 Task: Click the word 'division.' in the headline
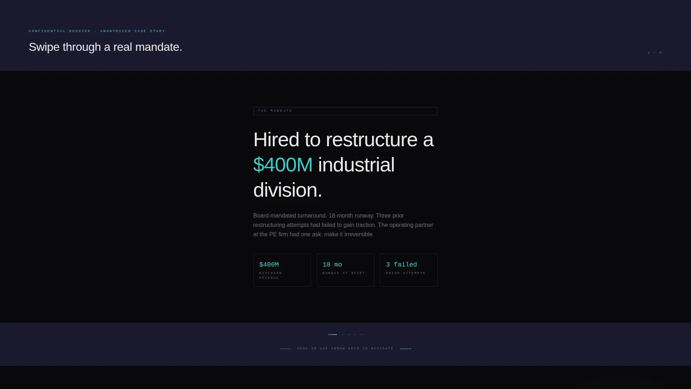pos(288,190)
